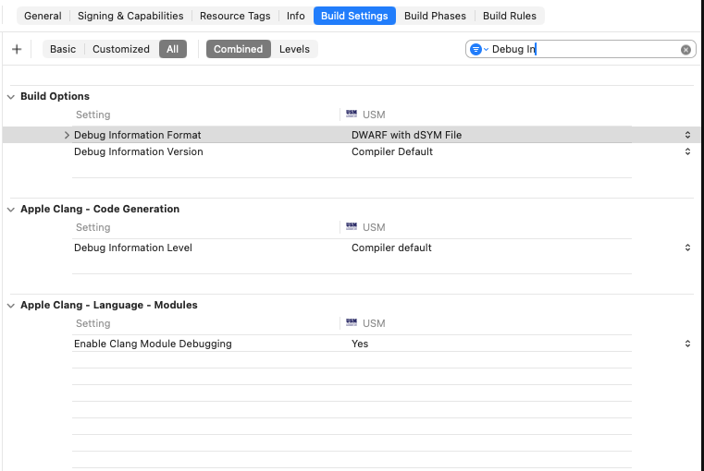Toggle the Customized settings filter

tap(120, 49)
